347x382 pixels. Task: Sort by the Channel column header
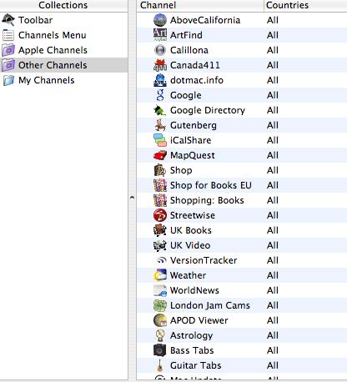coord(200,5)
